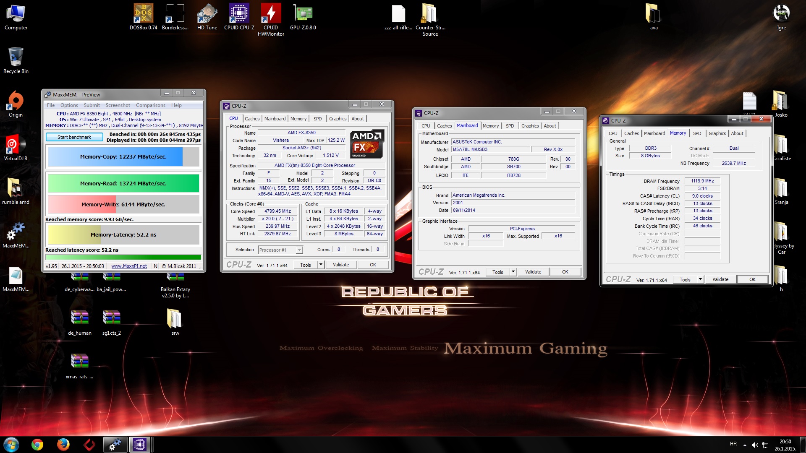Switch to Caches tab in first CPU-Z window
Image resolution: width=806 pixels, height=453 pixels.
coord(252,119)
